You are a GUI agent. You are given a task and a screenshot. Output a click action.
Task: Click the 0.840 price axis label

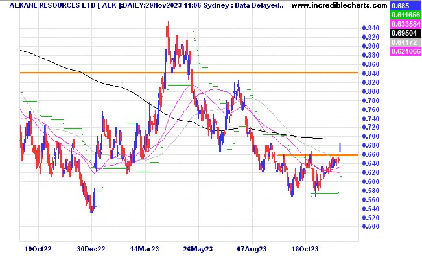370,73
